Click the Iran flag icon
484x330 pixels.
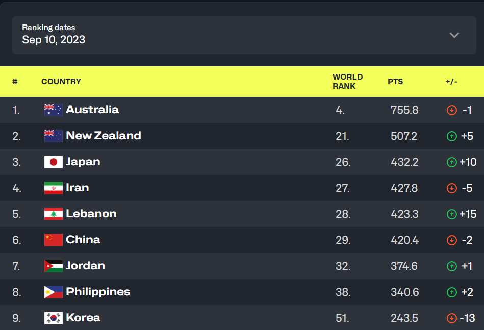pyautogui.click(x=53, y=188)
